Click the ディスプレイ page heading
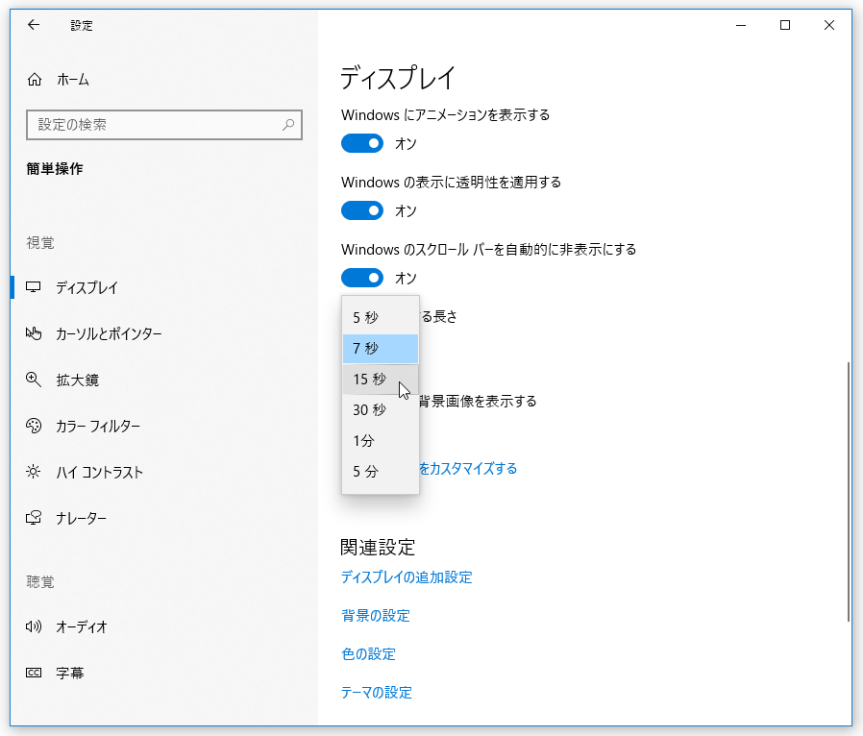This screenshot has width=863, height=736. point(398,78)
